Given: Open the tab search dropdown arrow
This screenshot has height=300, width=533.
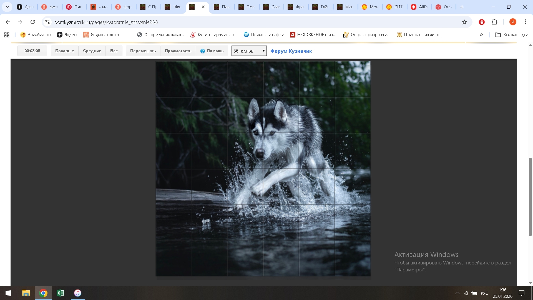Looking at the screenshot, I should [x=7, y=7].
